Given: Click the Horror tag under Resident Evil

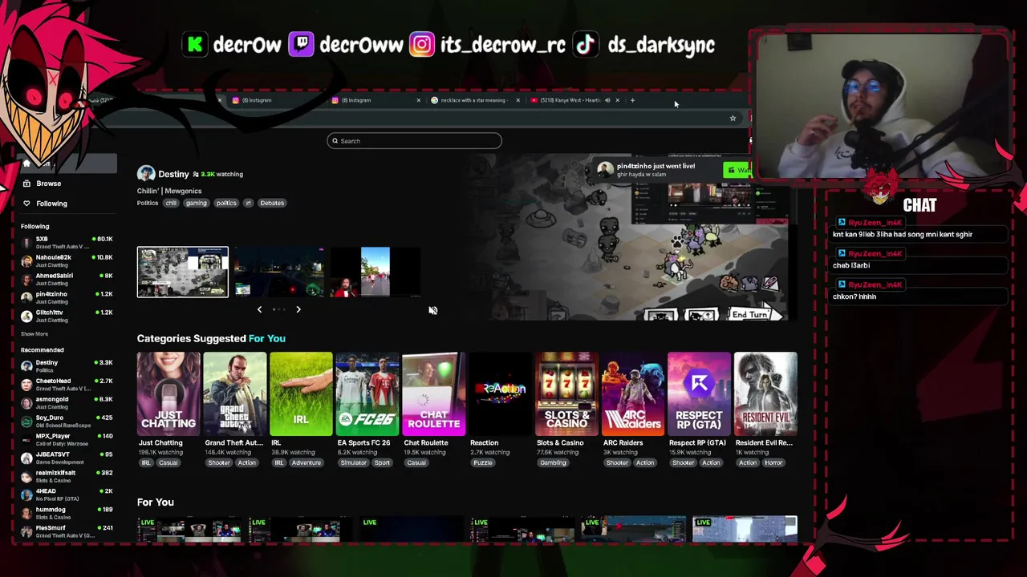Looking at the screenshot, I should click(773, 462).
